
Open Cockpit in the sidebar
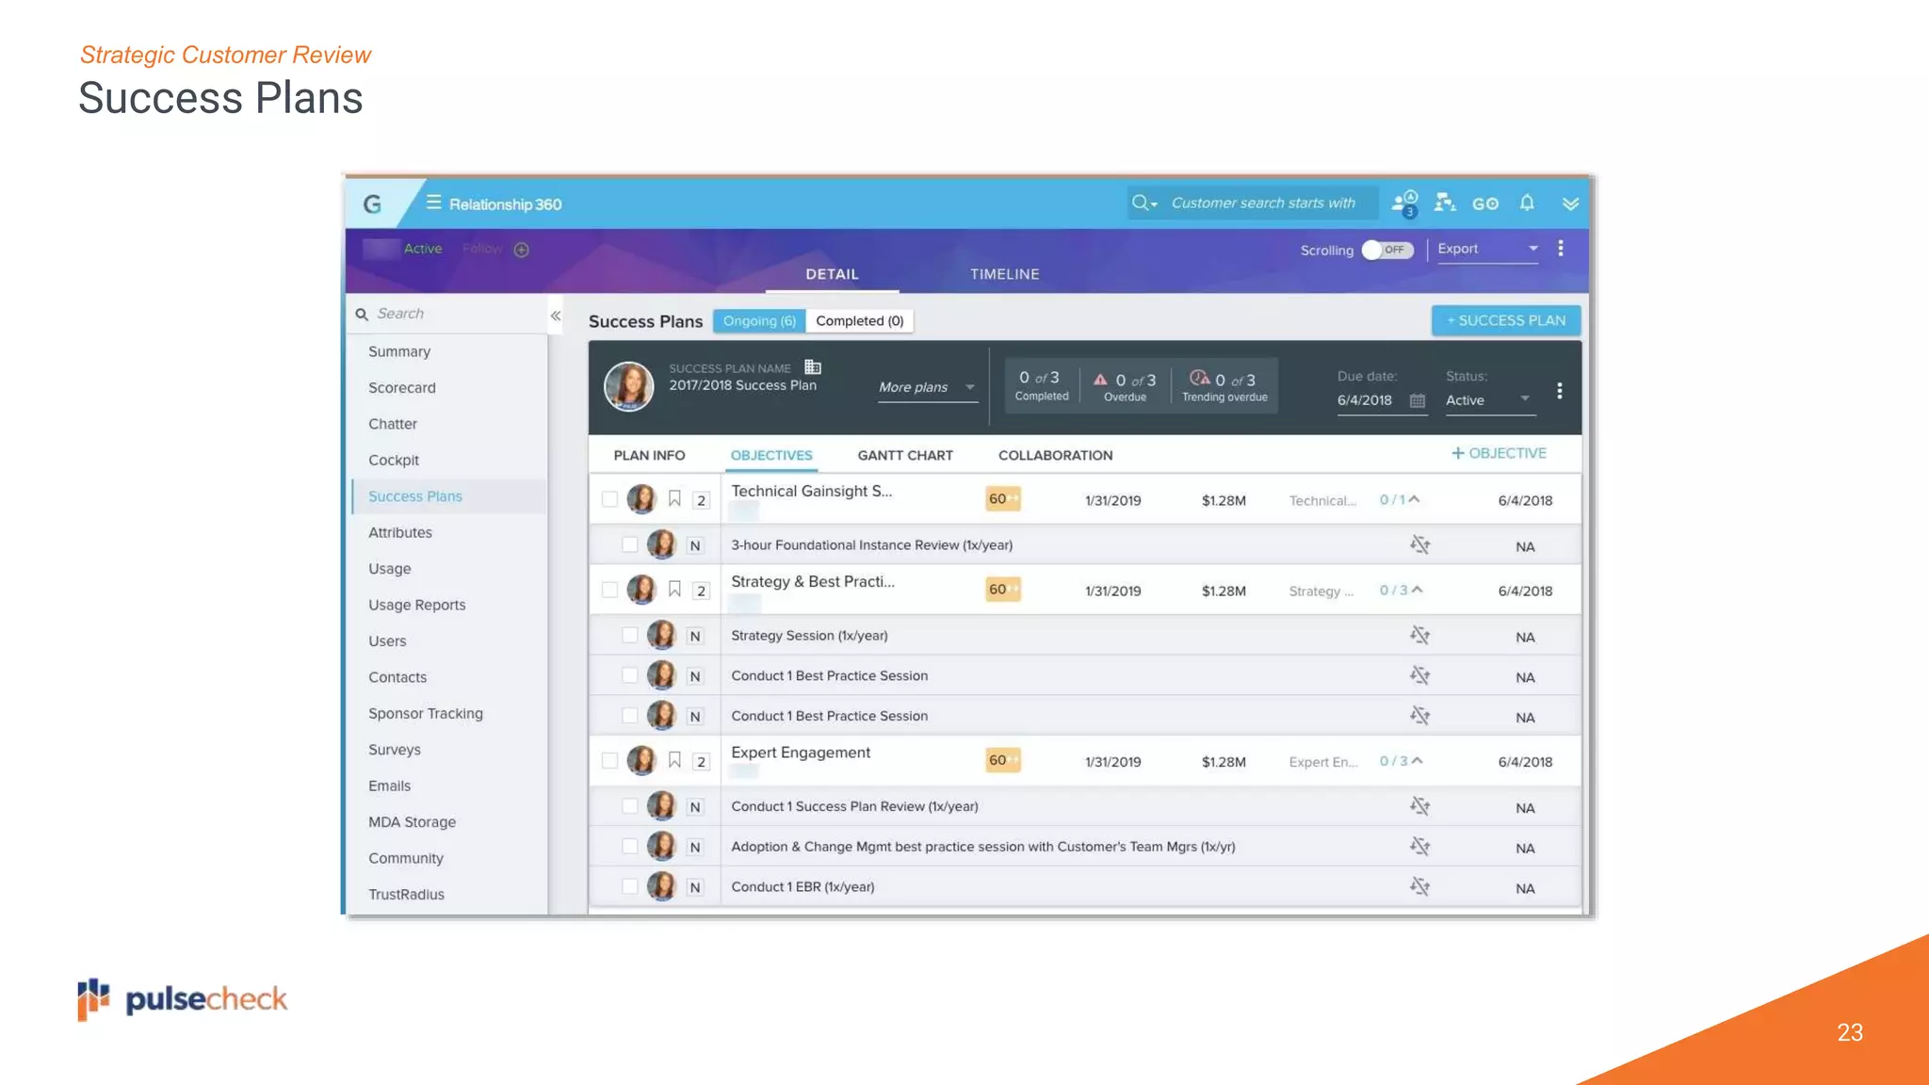pyautogui.click(x=394, y=460)
